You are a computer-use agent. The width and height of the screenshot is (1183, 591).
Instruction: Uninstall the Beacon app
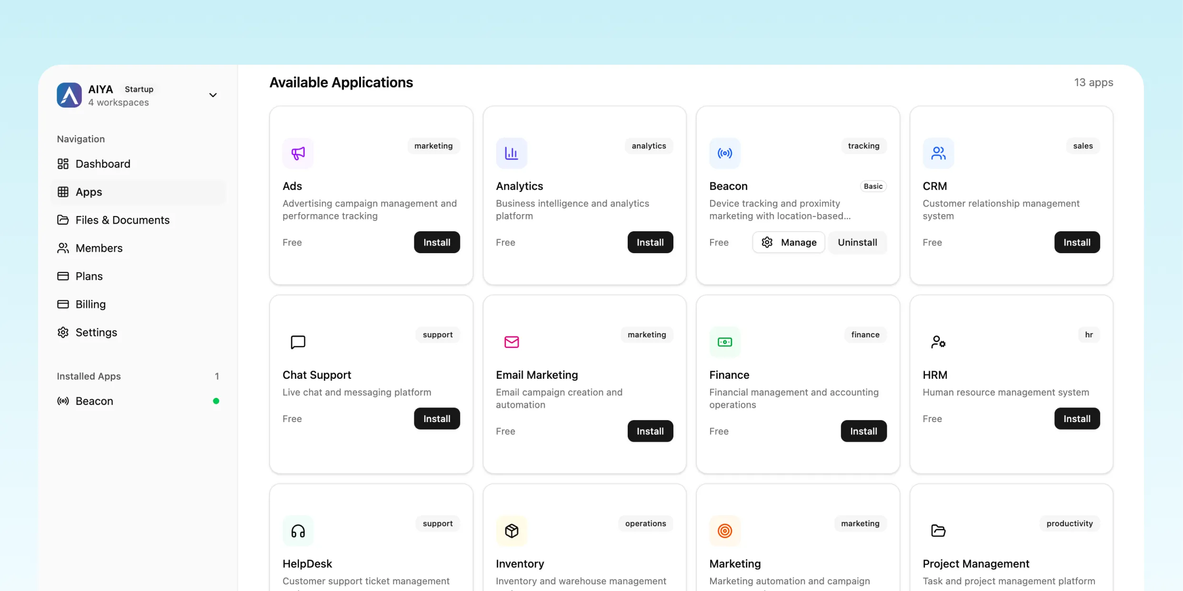click(x=857, y=242)
